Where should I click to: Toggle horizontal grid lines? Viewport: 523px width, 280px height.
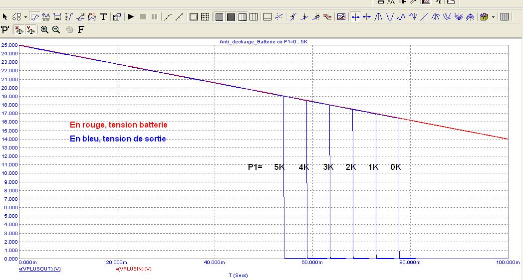tap(231, 16)
